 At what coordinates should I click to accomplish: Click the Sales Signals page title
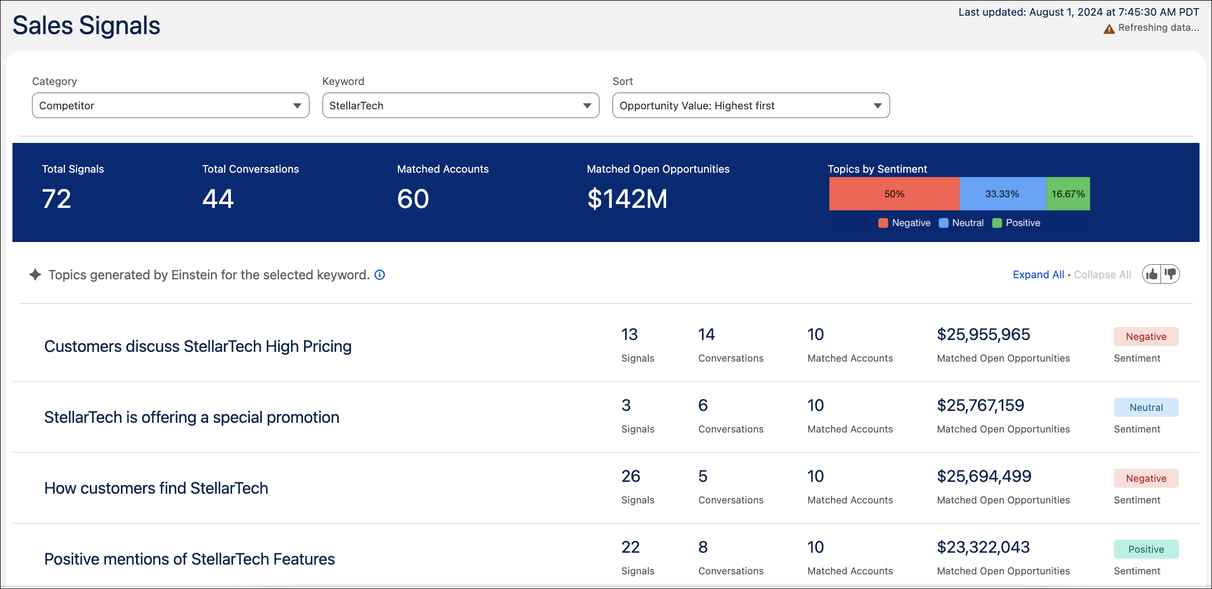click(x=87, y=25)
